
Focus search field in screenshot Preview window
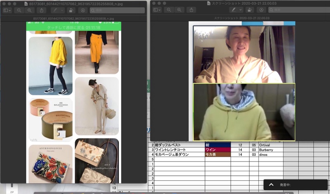(x=299, y=10)
